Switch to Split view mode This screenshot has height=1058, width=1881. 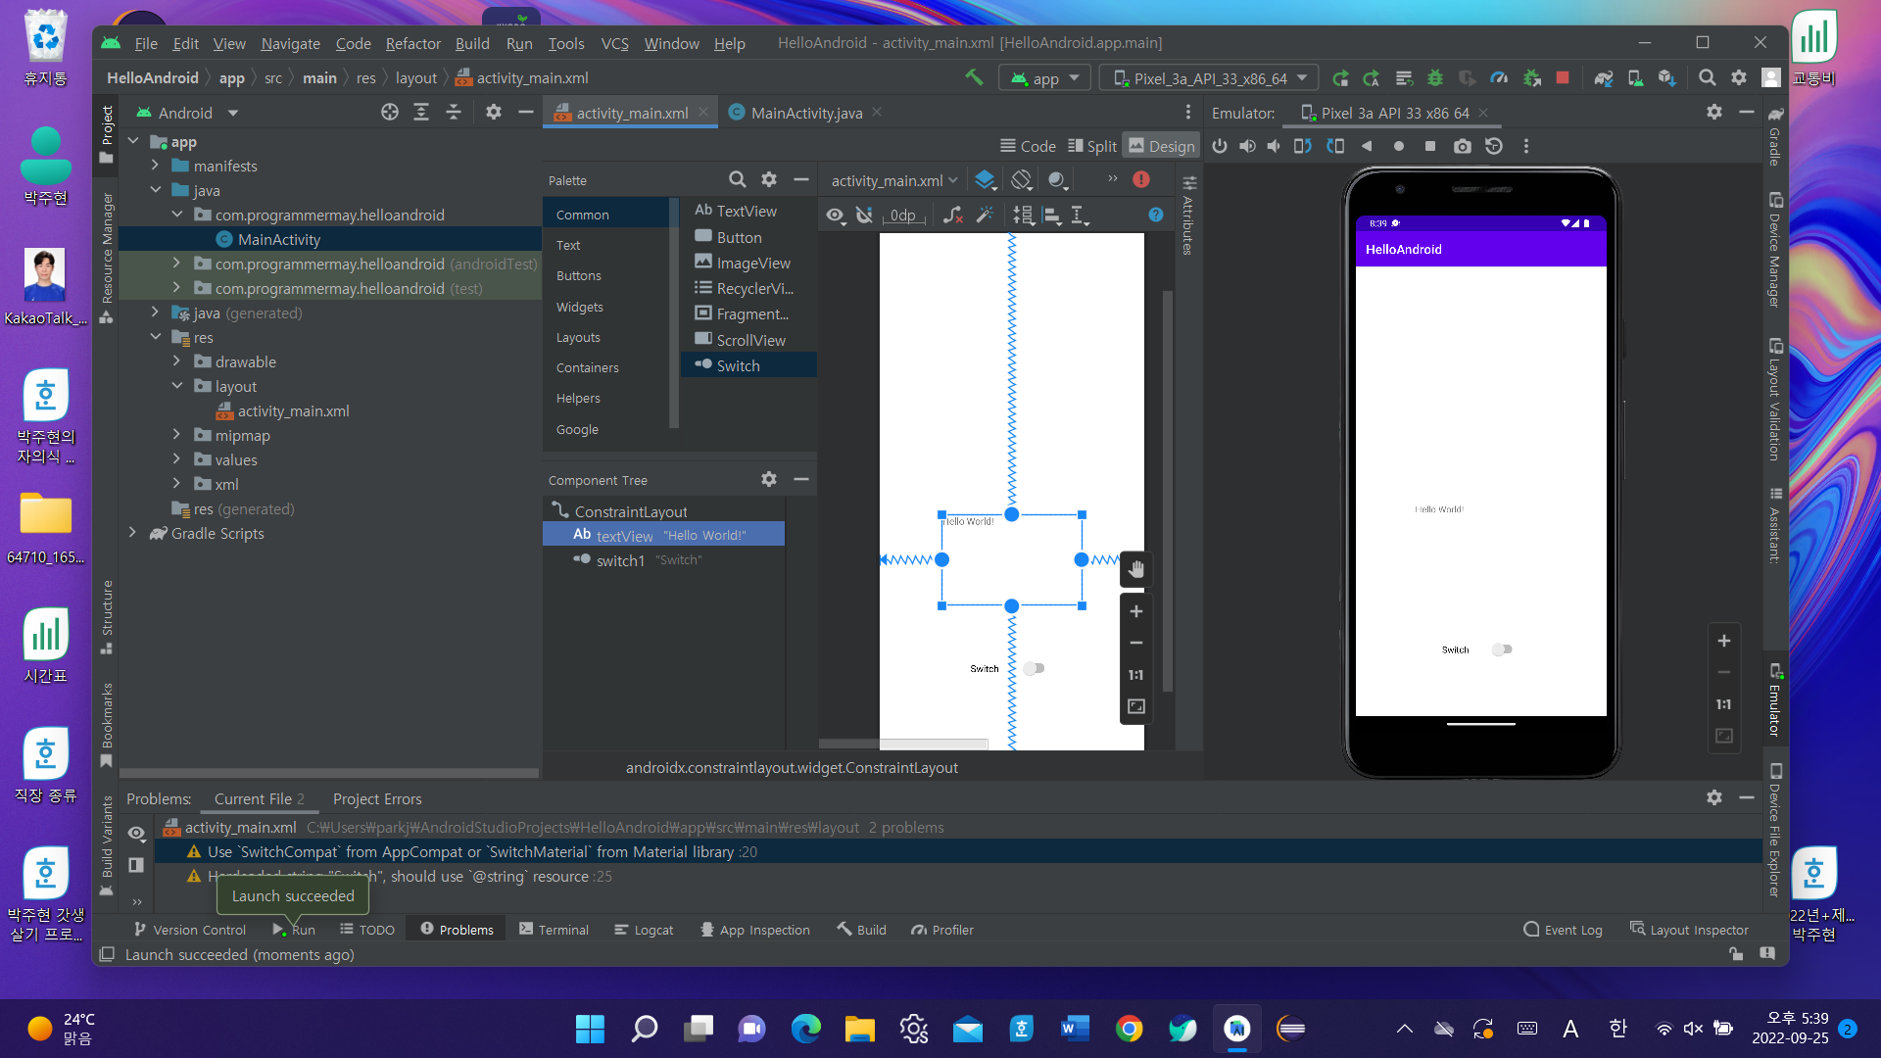click(x=1091, y=146)
